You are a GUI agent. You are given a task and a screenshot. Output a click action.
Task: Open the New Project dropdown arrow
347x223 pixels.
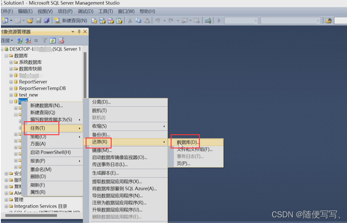pos(11,21)
